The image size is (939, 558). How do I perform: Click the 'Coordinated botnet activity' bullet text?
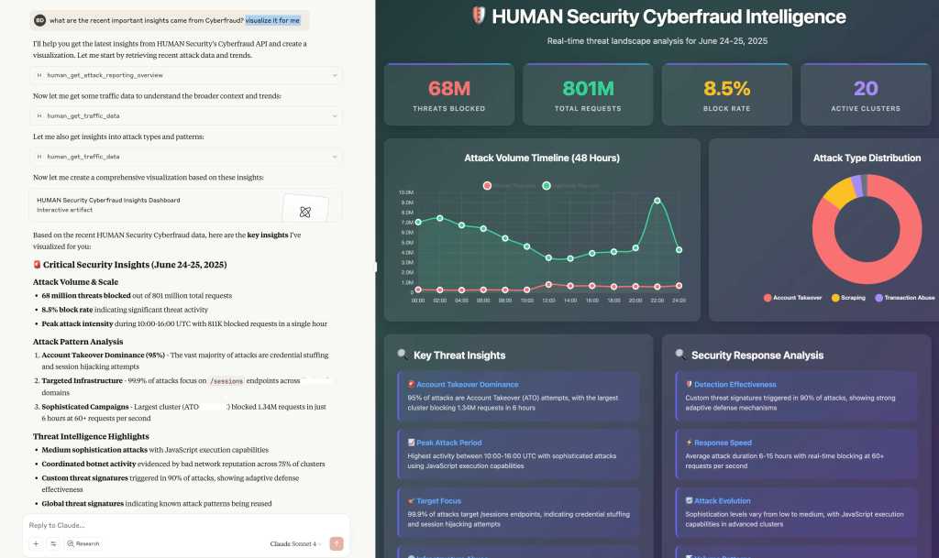coord(89,464)
